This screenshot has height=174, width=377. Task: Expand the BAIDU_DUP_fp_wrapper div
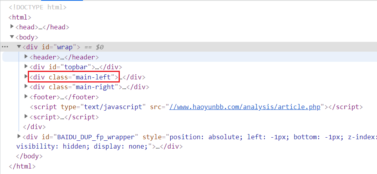(x=19, y=136)
